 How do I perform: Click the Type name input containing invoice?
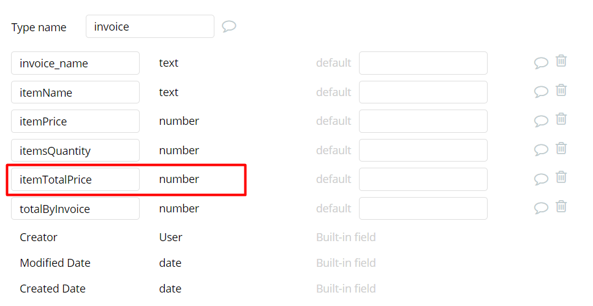pos(149,26)
